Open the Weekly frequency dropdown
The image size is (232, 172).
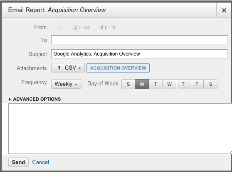pyautogui.click(x=66, y=84)
